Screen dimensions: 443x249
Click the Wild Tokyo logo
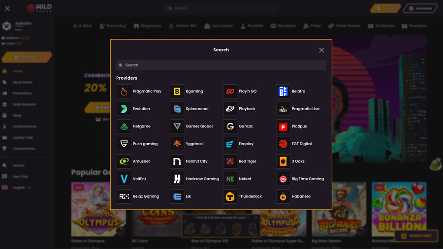(x=39, y=8)
